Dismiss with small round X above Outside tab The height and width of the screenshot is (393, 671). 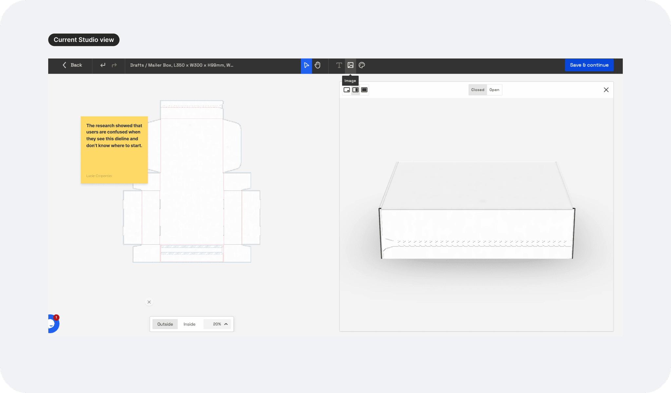coord(149,302)
